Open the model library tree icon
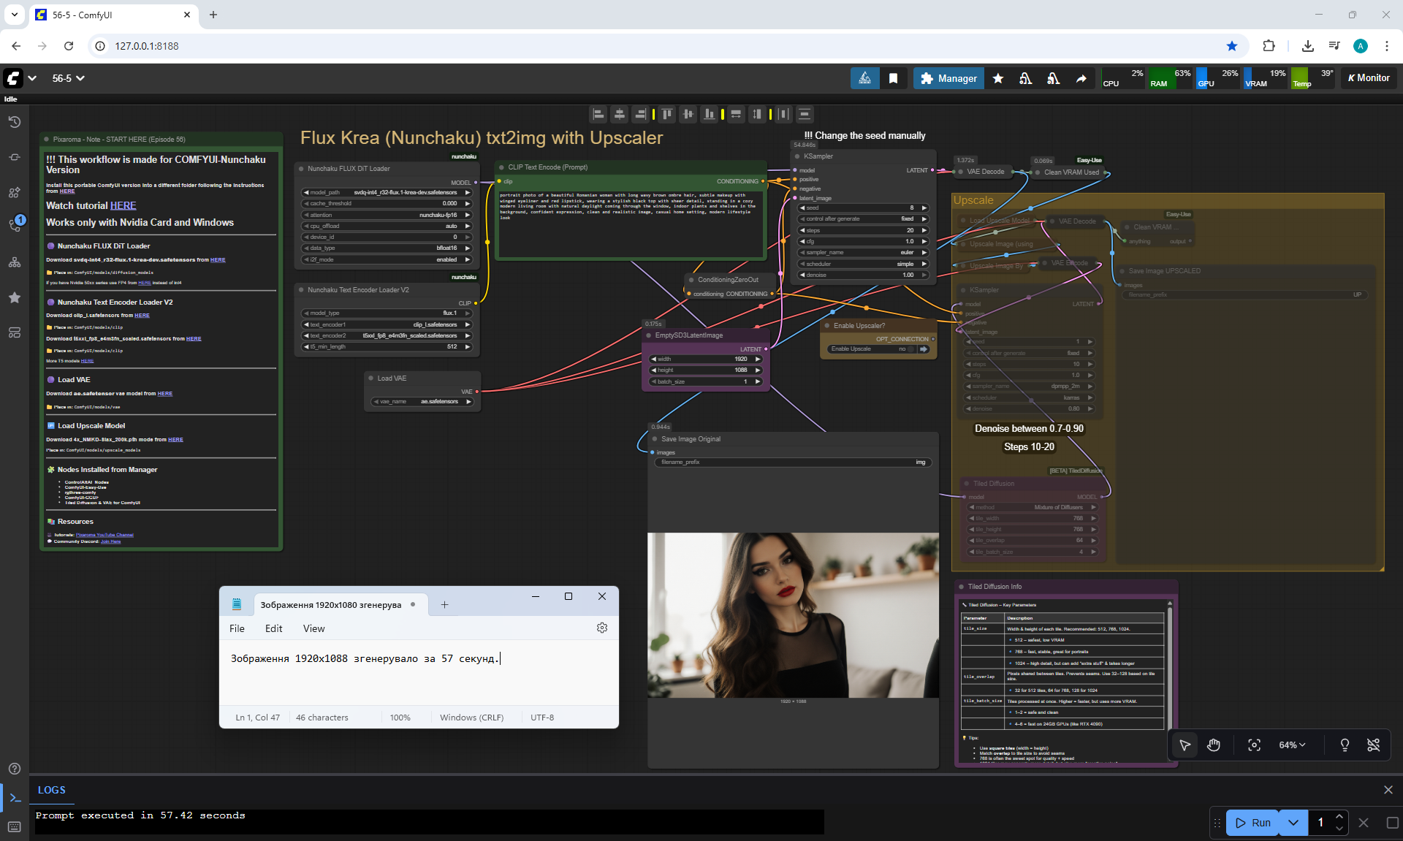This screenshot has height=841, width=1403. 15,262
